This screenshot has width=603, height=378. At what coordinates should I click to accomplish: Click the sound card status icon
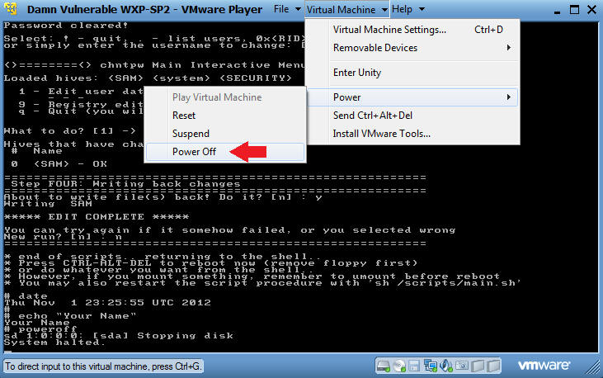pyautogui.click(x=445, y=366)
